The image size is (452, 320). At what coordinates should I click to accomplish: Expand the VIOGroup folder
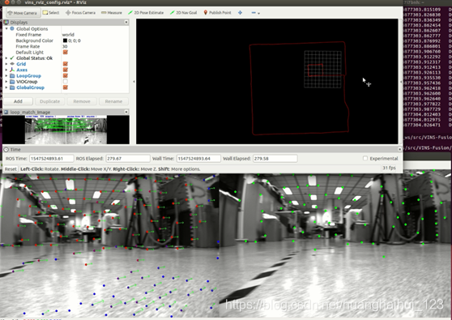[6, 82]
